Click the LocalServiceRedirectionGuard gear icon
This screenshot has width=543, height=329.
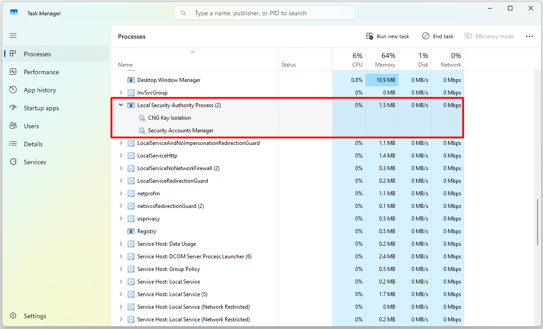(131, 181)
